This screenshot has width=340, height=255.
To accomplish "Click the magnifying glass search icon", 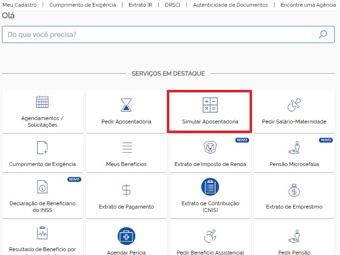I will point(323,34).
